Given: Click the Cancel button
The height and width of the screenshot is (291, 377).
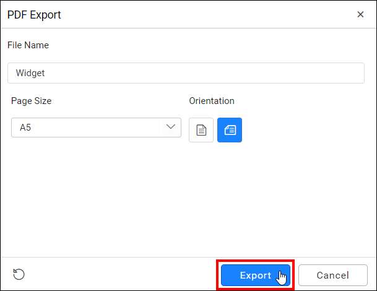Looking at the screenshot, I should click(333, 275).
